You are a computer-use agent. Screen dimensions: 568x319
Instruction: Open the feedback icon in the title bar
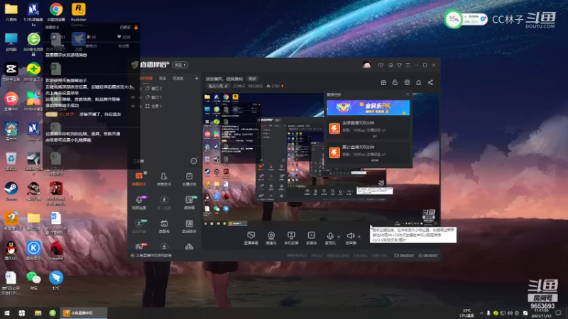point(381,65)
